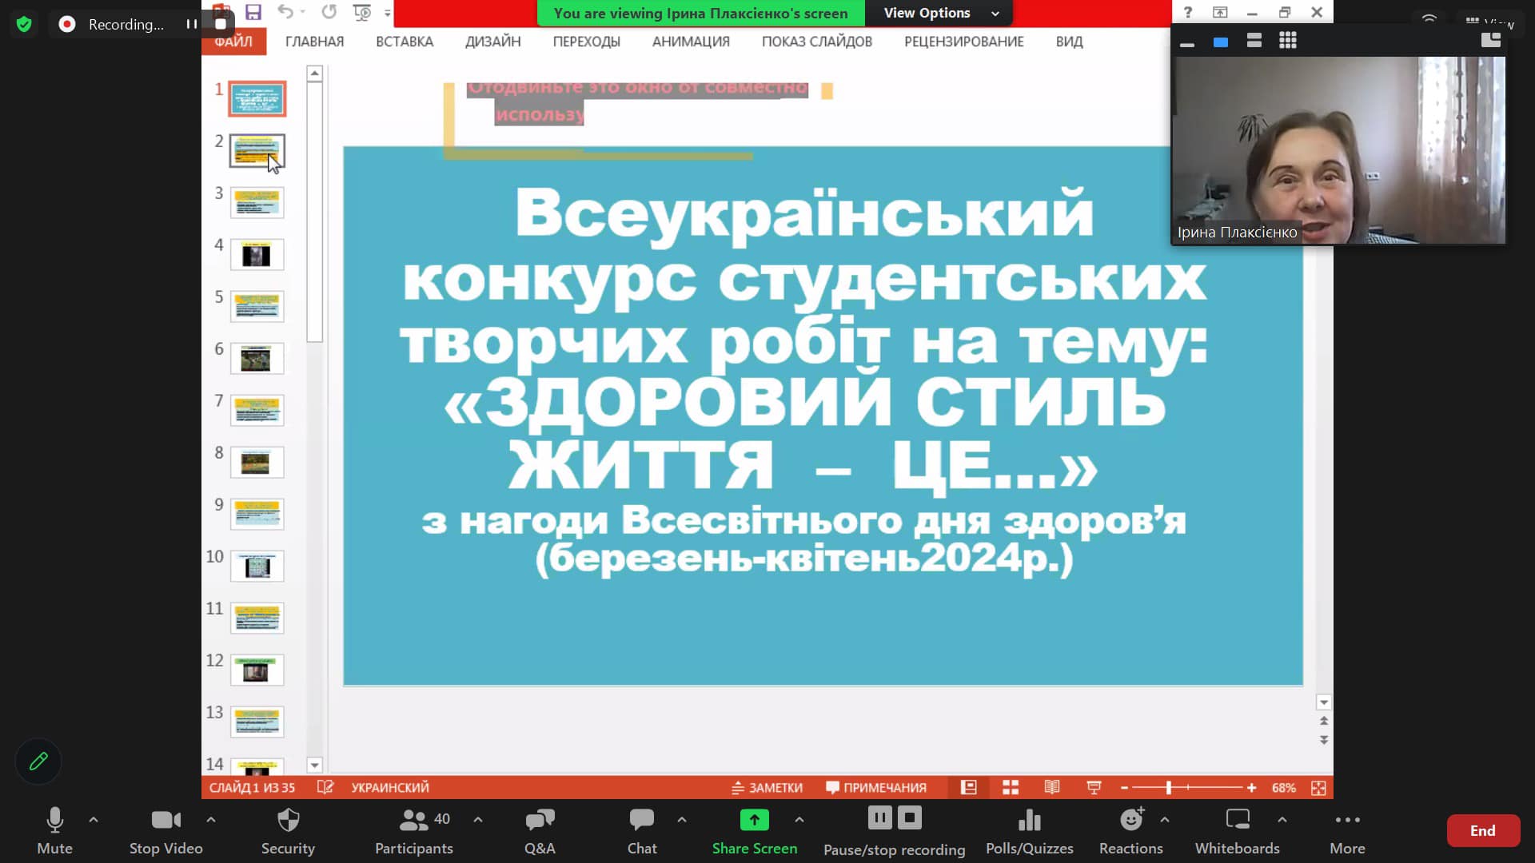
Task: Open the Security shield menu
Action: (x=288, y=831)
